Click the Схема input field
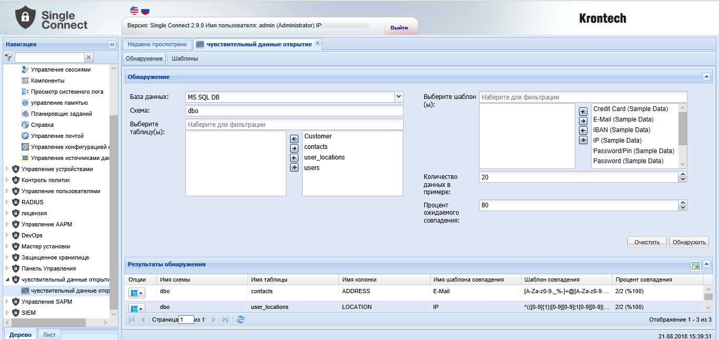The width and height of the screenshot is (719, 340). [294, 111]
